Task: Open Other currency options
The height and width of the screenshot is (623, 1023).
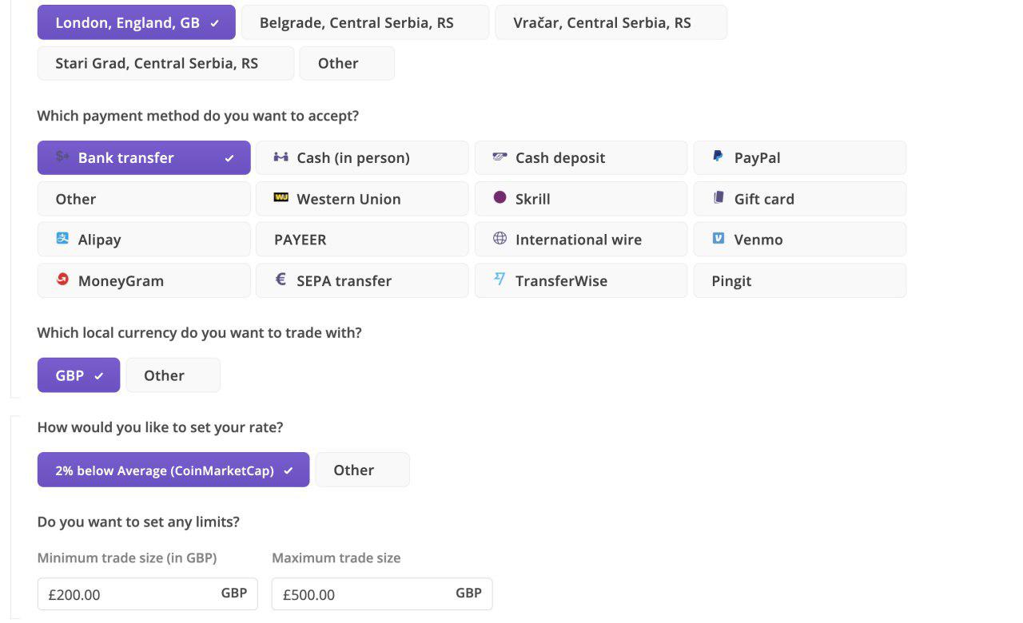Action: (x=173, y=375)
